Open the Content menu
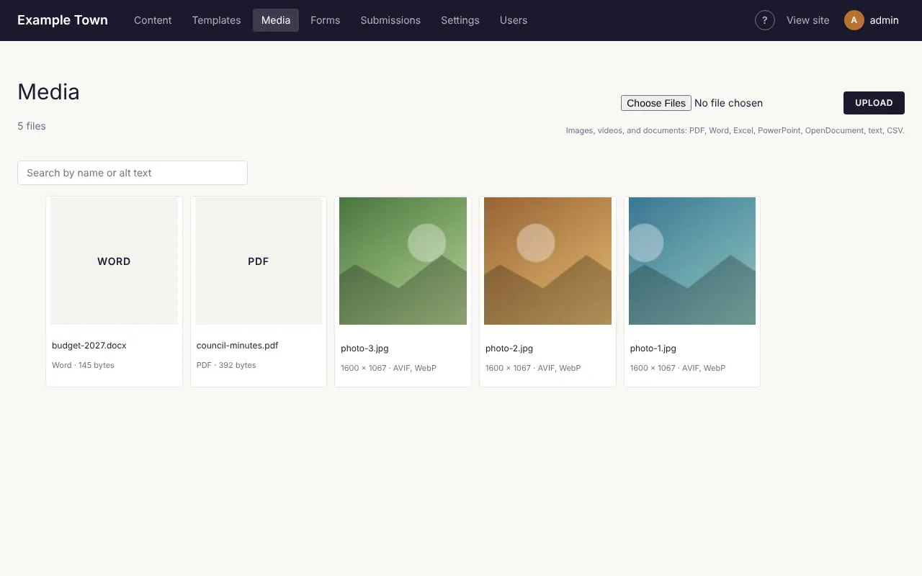 click(153, 20)
